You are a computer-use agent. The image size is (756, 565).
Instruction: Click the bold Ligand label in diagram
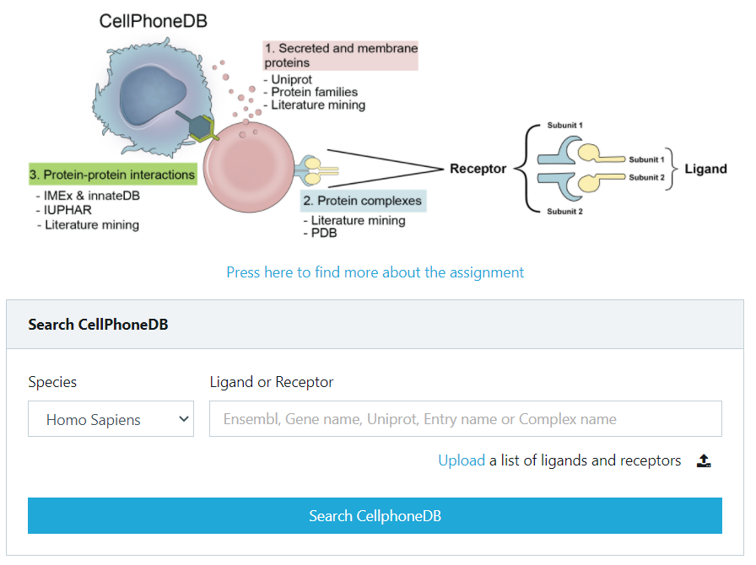tap(705, 169)
